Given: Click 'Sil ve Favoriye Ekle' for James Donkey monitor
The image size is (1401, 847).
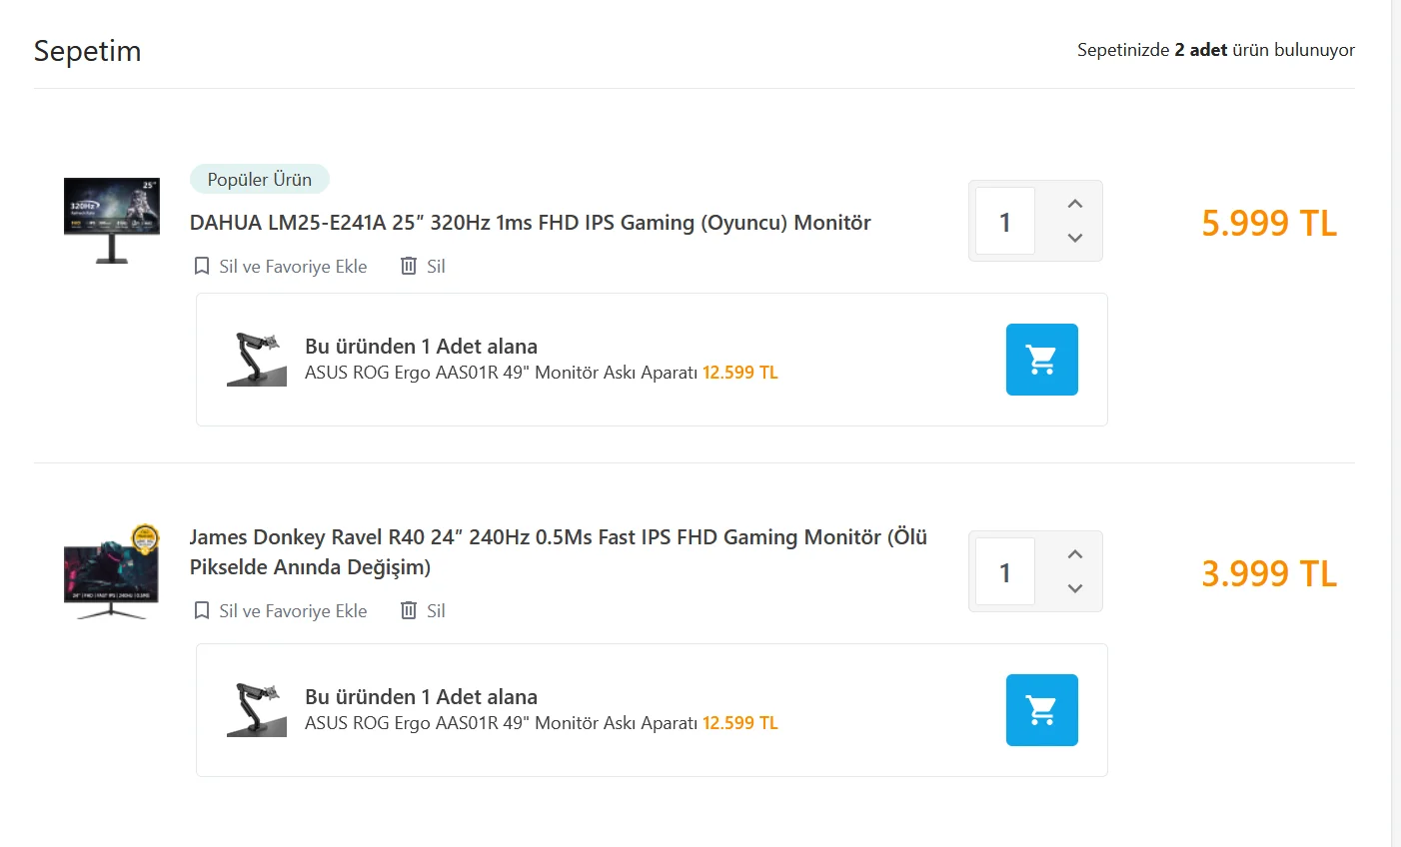Looking at the screenshot, I should pos(293,611).
